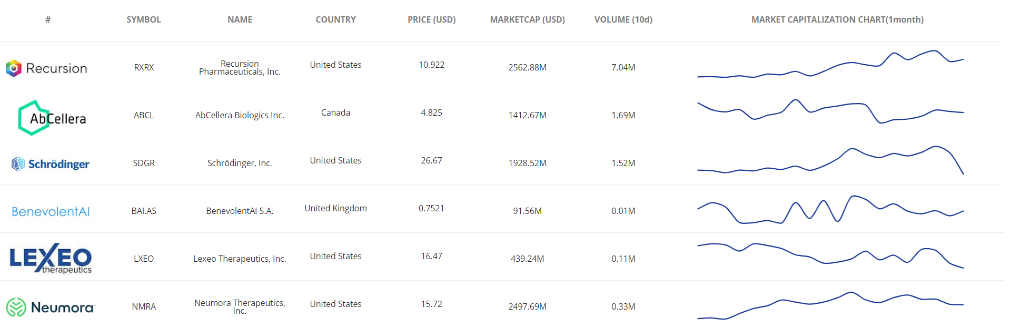Click the BenevolentAI logo
1011x328 pixels.
click(51, 211)
